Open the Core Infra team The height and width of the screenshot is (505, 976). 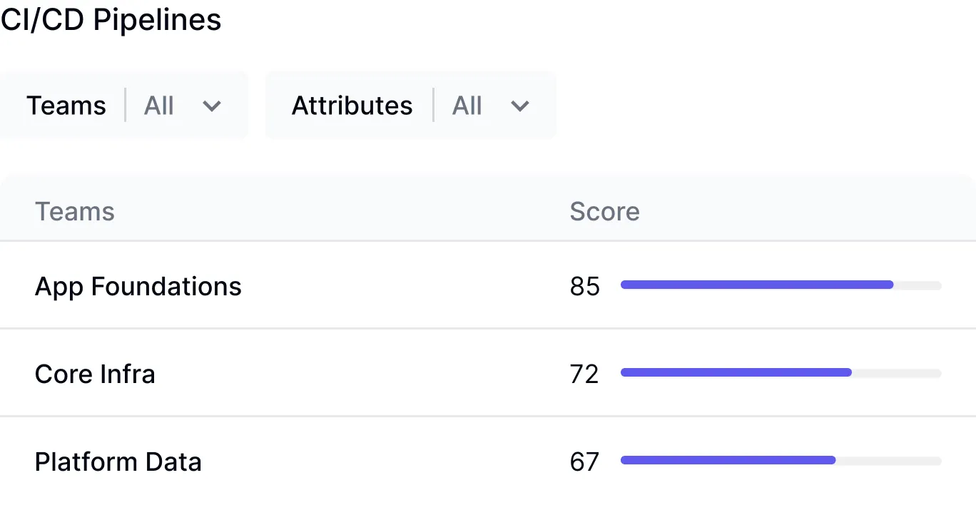(x=95, y=374)
